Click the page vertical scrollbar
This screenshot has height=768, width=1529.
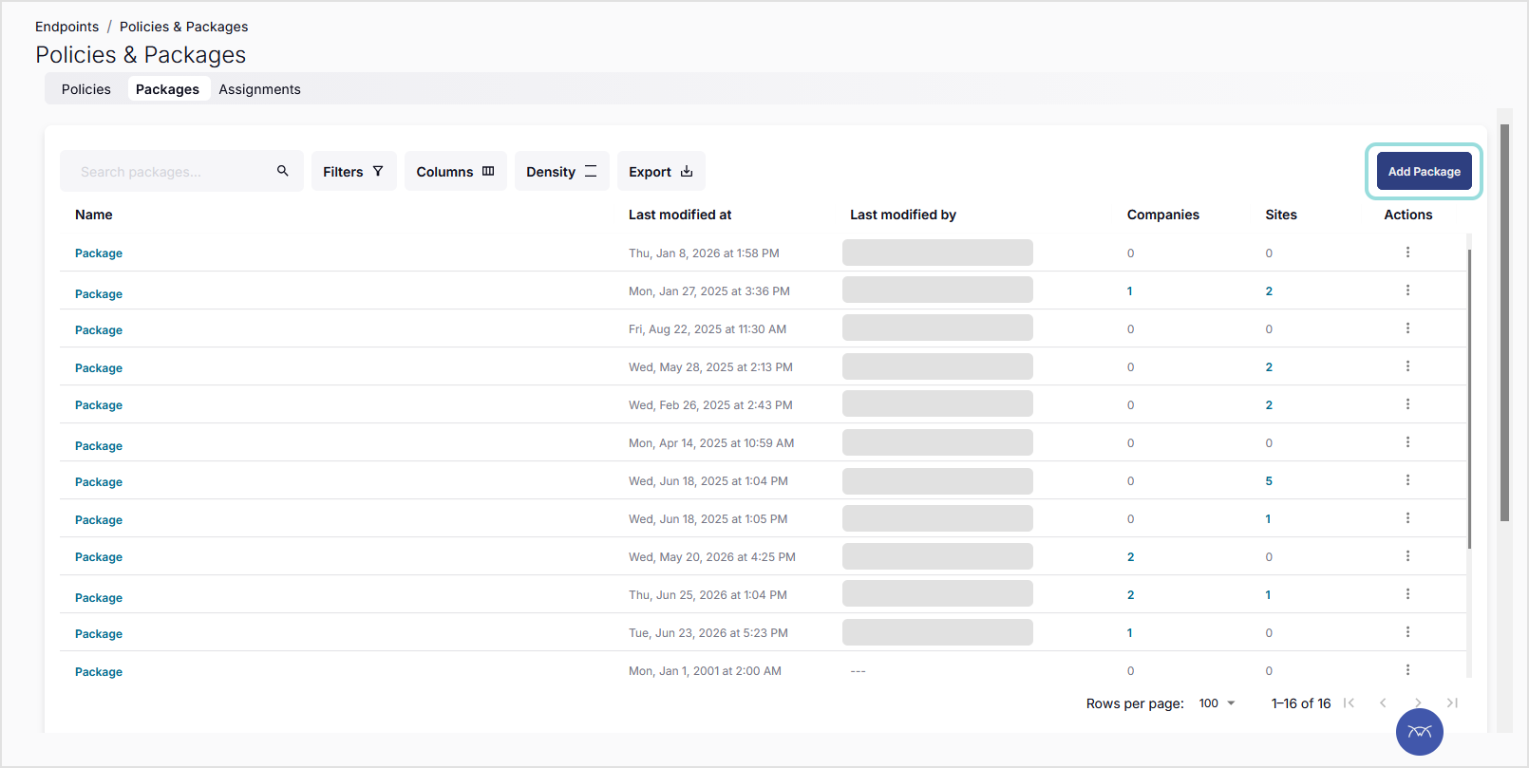[1504, 323]
